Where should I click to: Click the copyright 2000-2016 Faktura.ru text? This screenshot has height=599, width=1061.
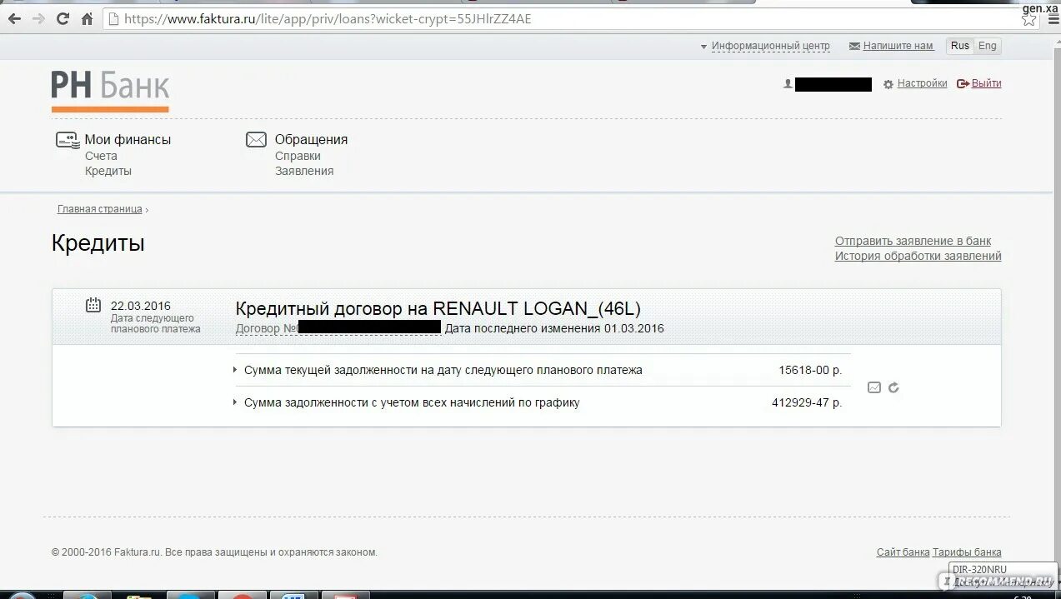tap(214, 552)
